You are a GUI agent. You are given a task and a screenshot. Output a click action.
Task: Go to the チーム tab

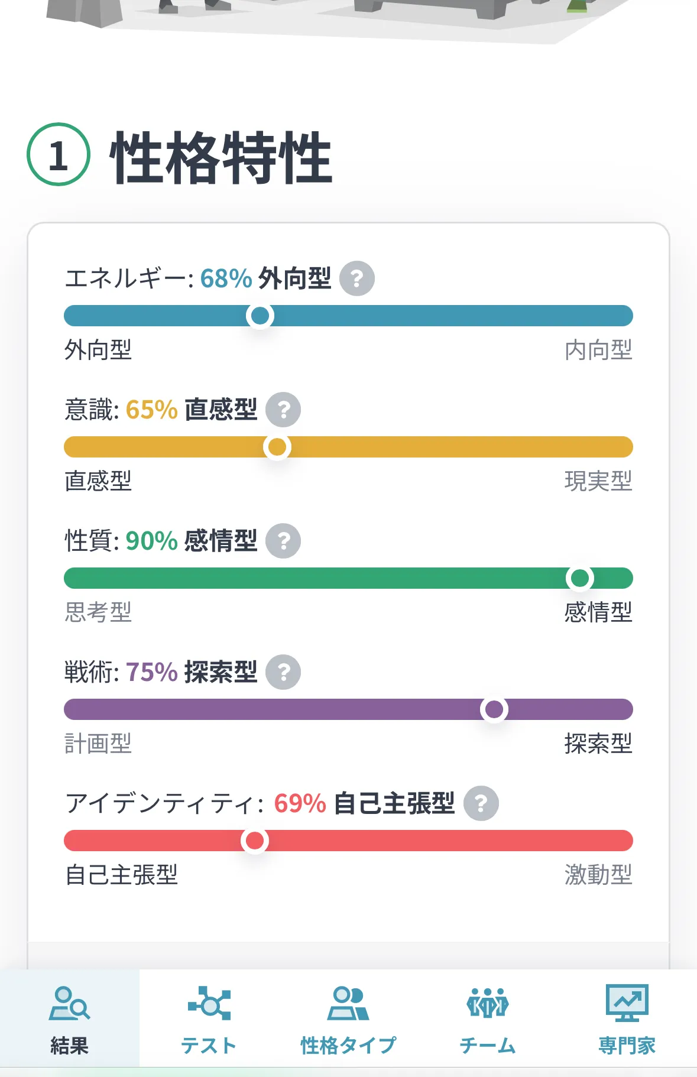[x=488, y=1045]
